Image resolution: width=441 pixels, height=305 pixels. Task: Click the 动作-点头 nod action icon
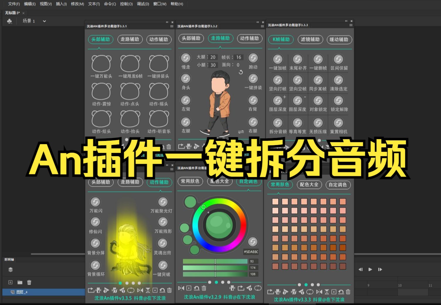click(x=130, y=92)
